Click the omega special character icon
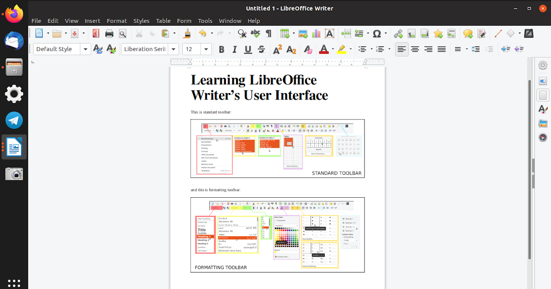 pyautogui.click(x=377, y=33)
